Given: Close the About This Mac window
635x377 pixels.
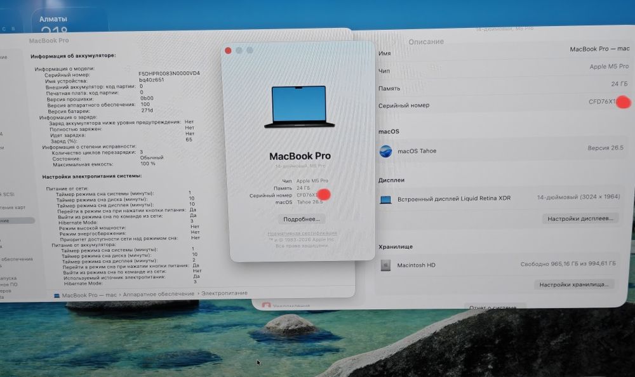Looking at the screenshot, I should 228,51.
